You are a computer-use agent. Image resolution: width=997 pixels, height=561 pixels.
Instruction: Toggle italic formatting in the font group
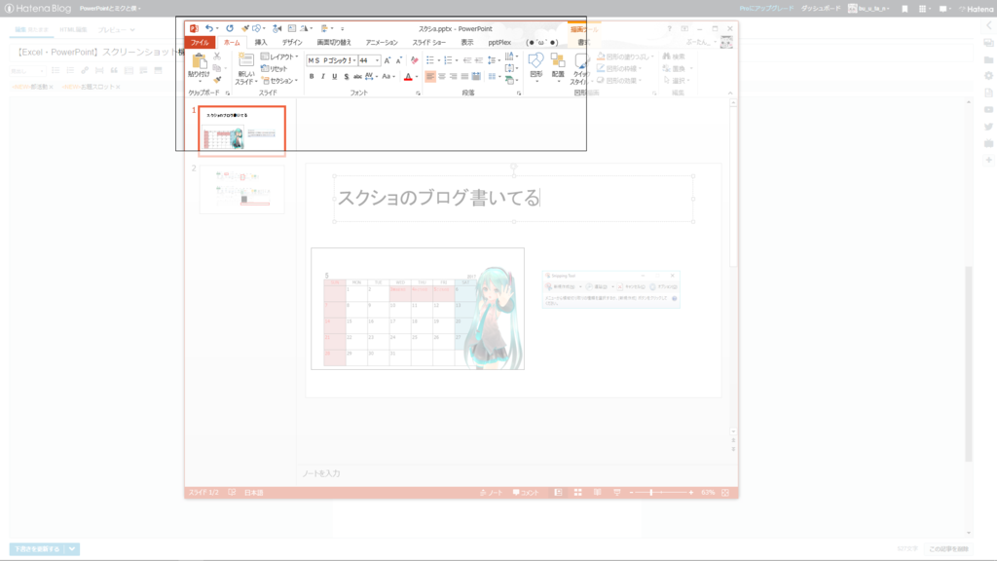[323, 76]
